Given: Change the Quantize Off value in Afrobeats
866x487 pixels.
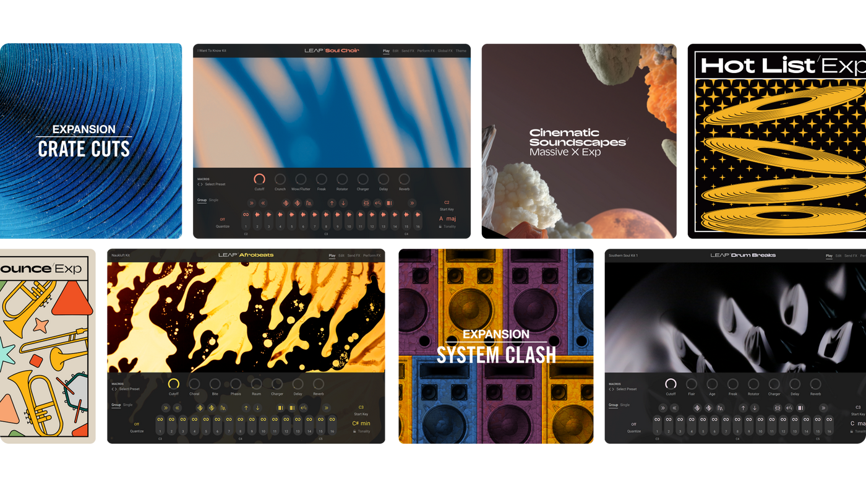Looking at the screenshot, I should click(x=137, y=424).
